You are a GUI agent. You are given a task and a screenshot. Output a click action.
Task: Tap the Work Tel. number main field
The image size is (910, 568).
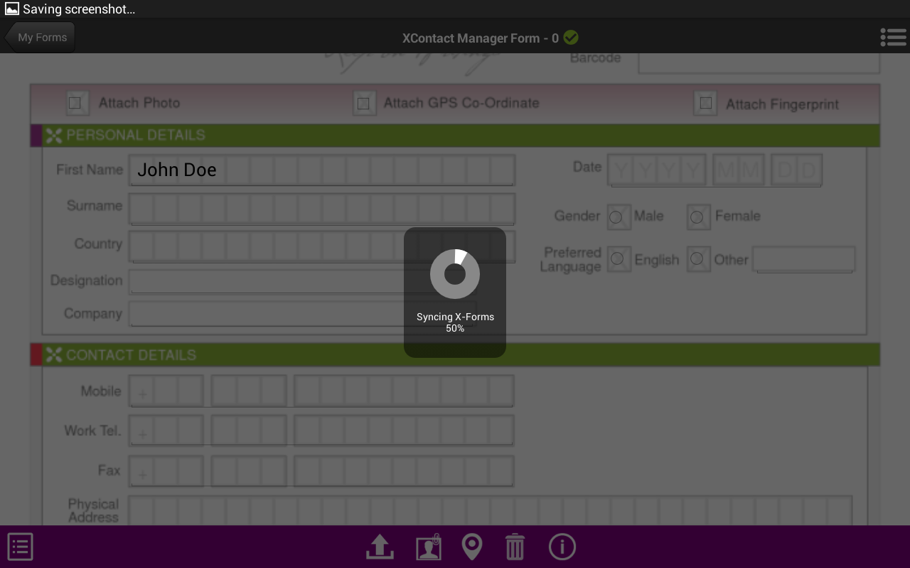pos(404,431)
